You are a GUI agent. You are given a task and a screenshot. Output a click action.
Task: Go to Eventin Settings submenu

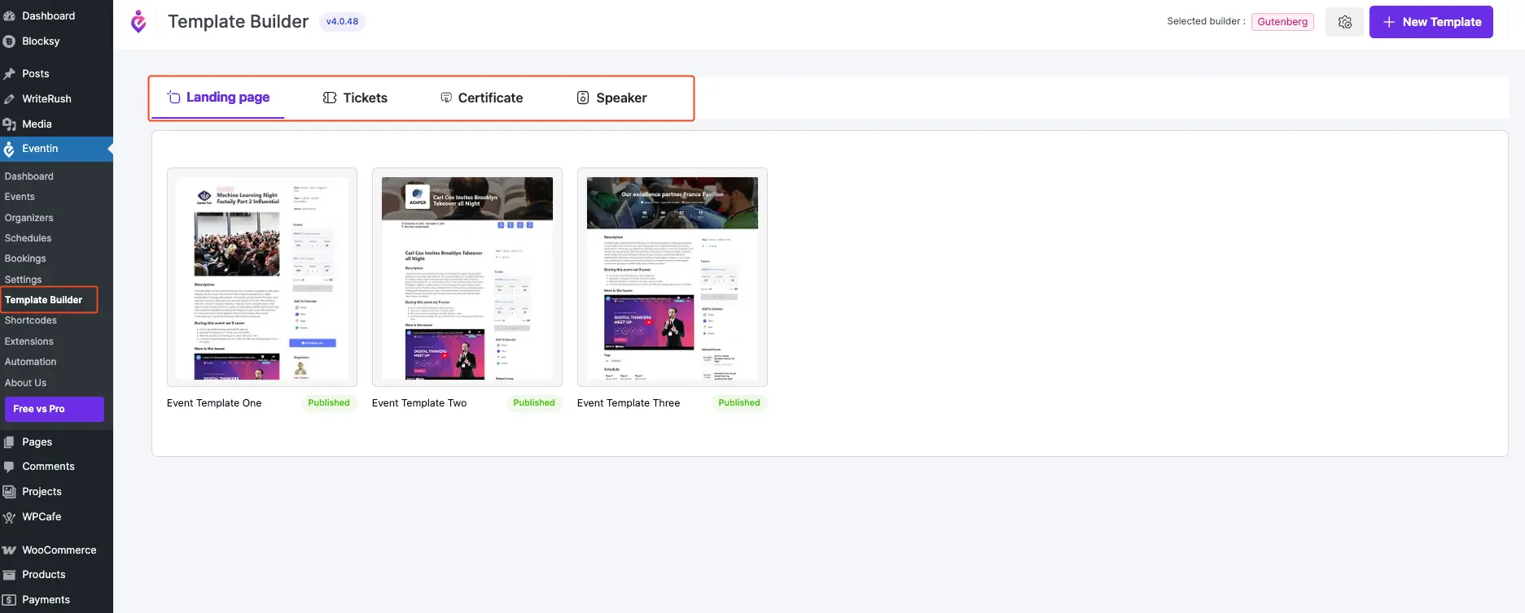pos(23,280)
